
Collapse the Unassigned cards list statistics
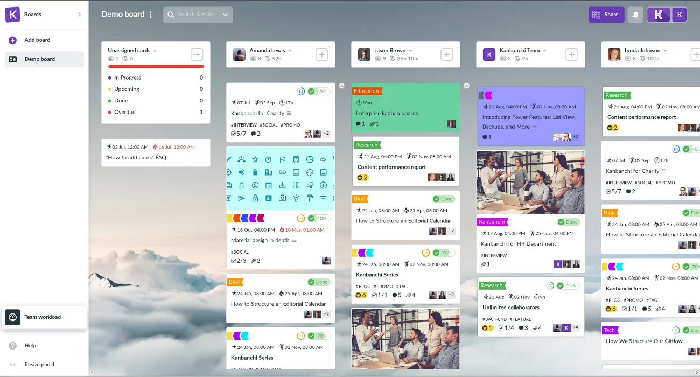155,51
